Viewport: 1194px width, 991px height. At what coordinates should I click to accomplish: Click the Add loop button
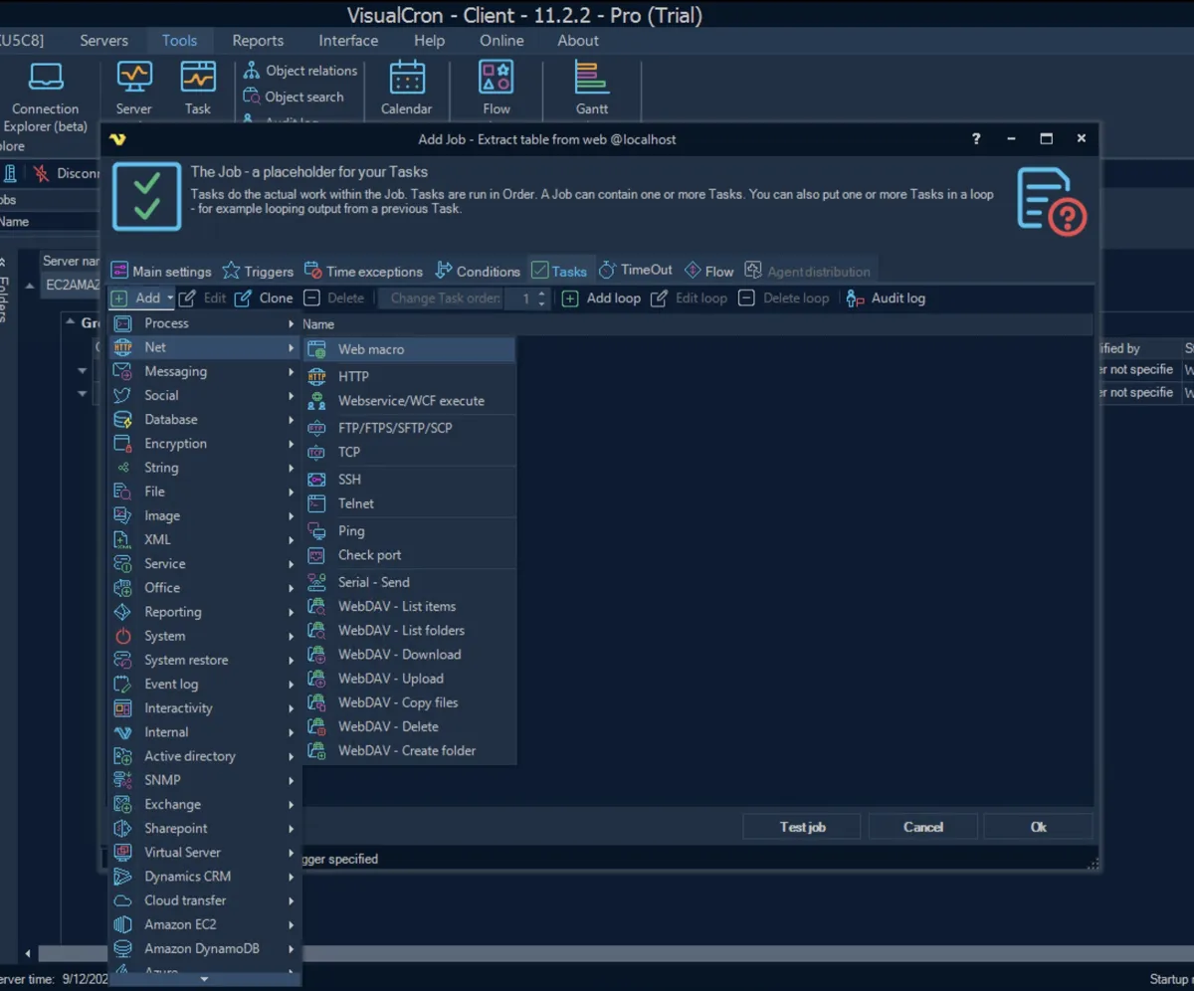(x=601, y=298)
